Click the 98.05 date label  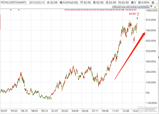tap(34, 111)
